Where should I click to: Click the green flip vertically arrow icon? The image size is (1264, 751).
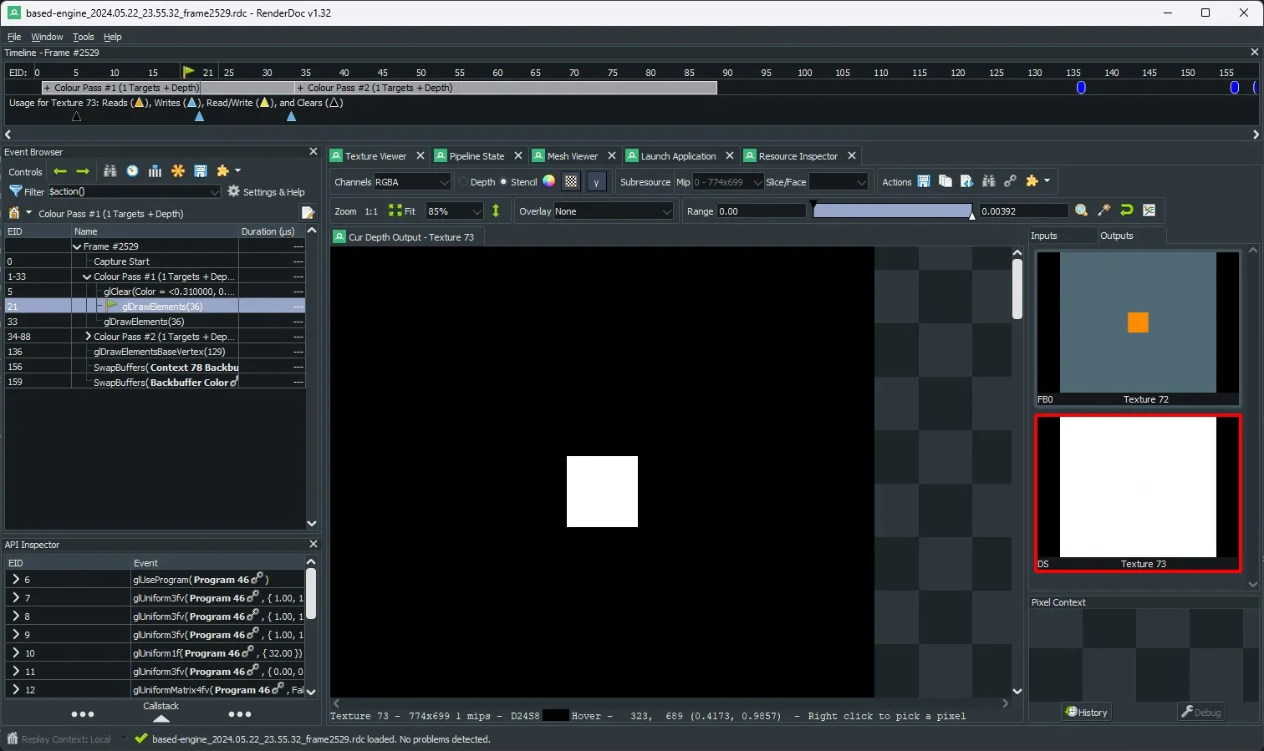click(x=496, y=211)
